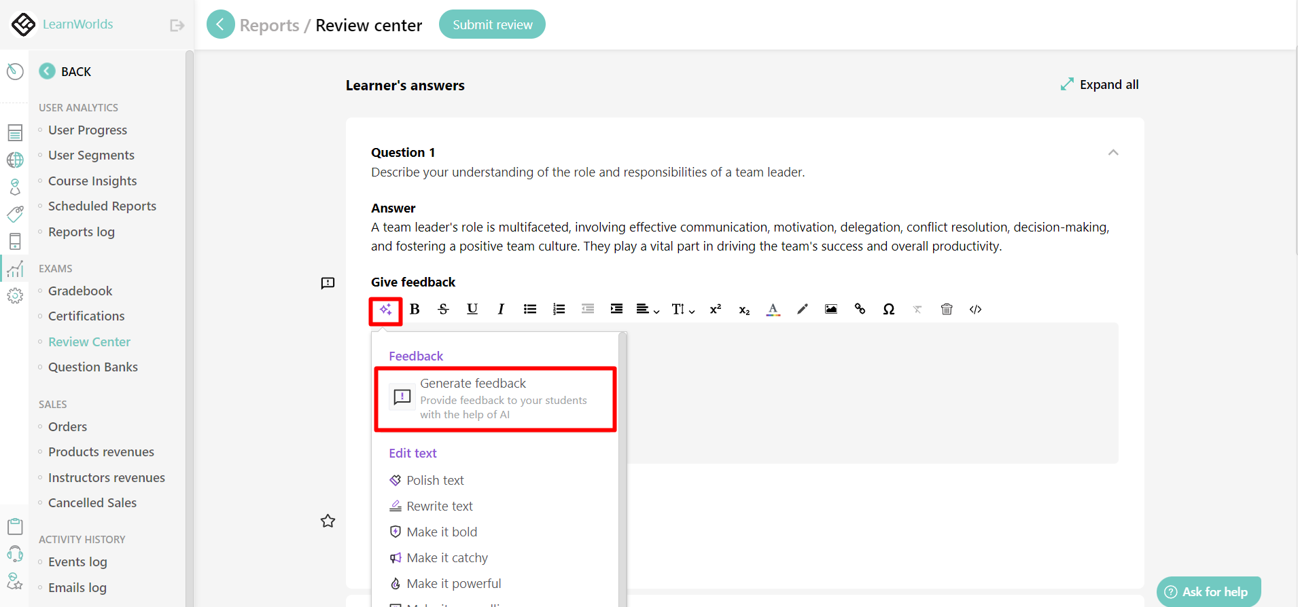
Task: Toggle underline formatting
Action: pyautogui.click(x=472, y=310)
